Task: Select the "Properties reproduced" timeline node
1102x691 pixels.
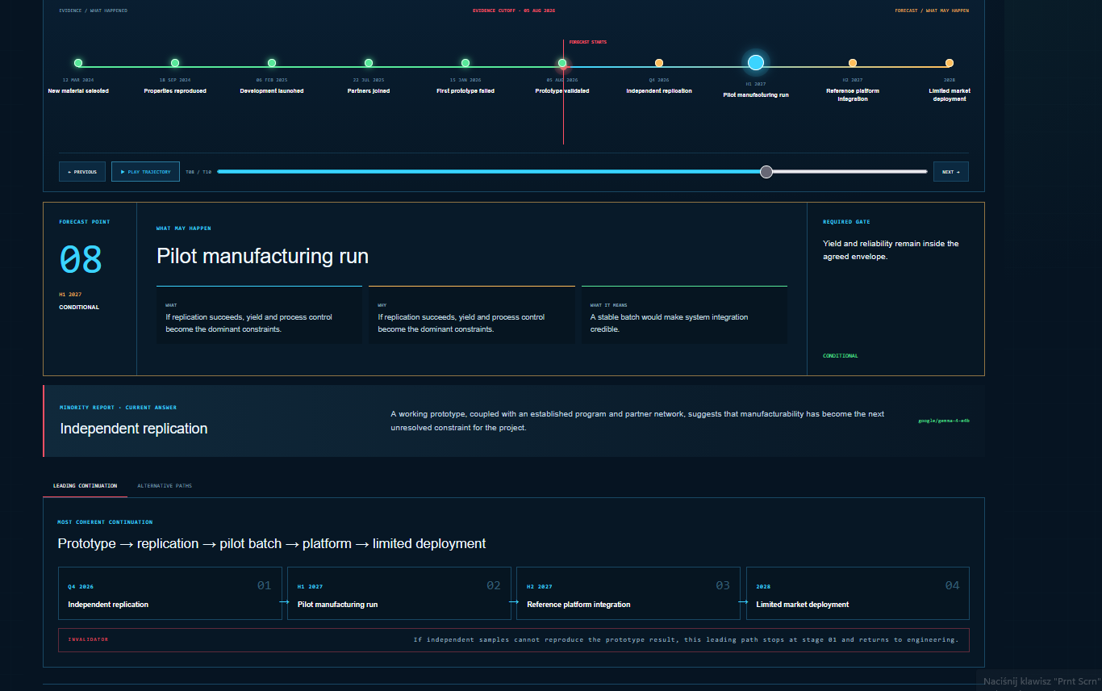Action: coord(175,63)
